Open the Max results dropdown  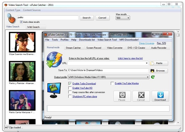123,18
